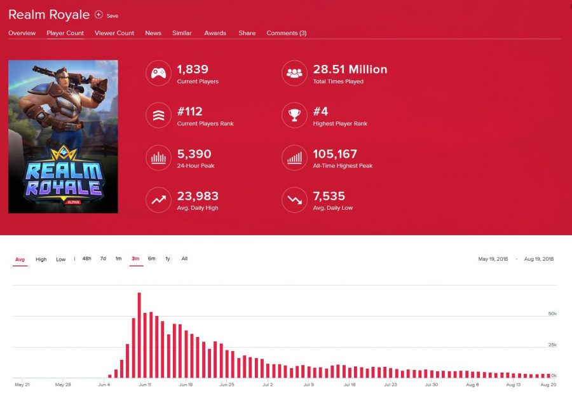Show All time range in chart
The width and height of the screenshot is (572, 398).
(184, 259)
